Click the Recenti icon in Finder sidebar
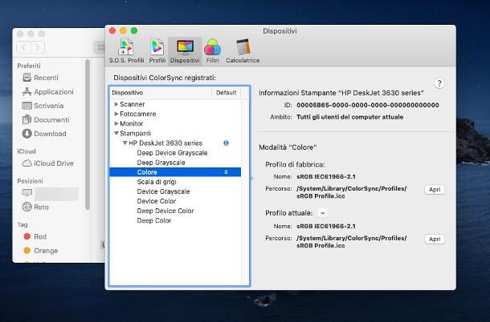This screenshot has height=322, width=490. pos(27,78)
